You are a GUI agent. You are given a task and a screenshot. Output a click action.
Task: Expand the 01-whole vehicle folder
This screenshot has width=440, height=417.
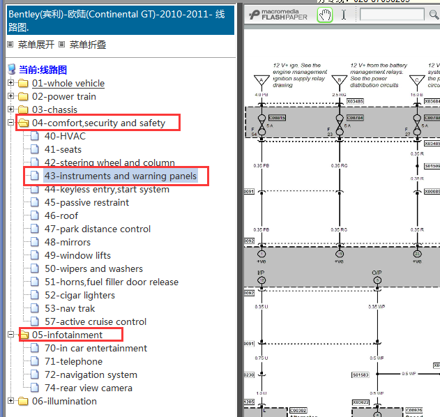pyautogui.click(x=10, y=83)
